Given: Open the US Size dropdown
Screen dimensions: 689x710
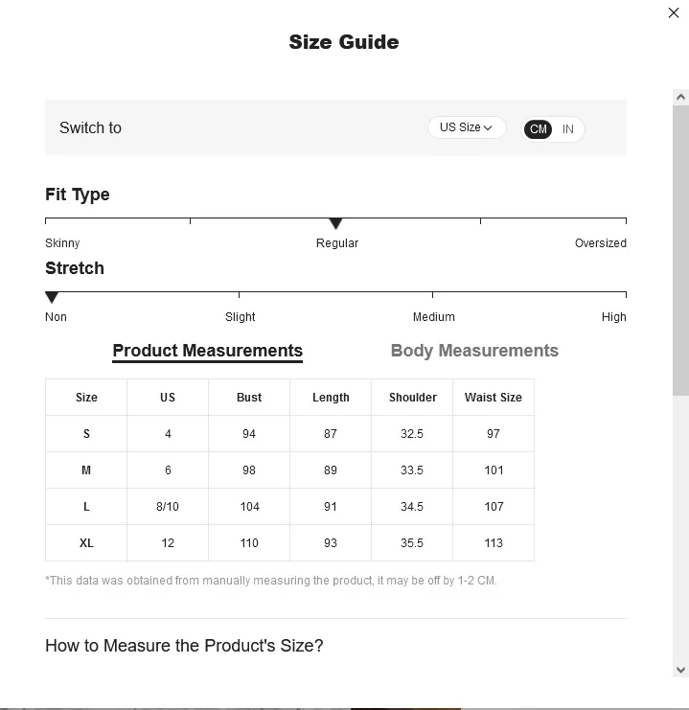Looking at the screenshot, I should tap(467, 127).
